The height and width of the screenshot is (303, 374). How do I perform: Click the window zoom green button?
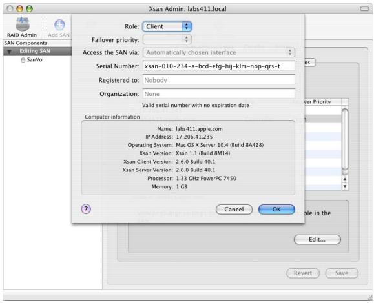pyautogui.click(x=29, y=9)
